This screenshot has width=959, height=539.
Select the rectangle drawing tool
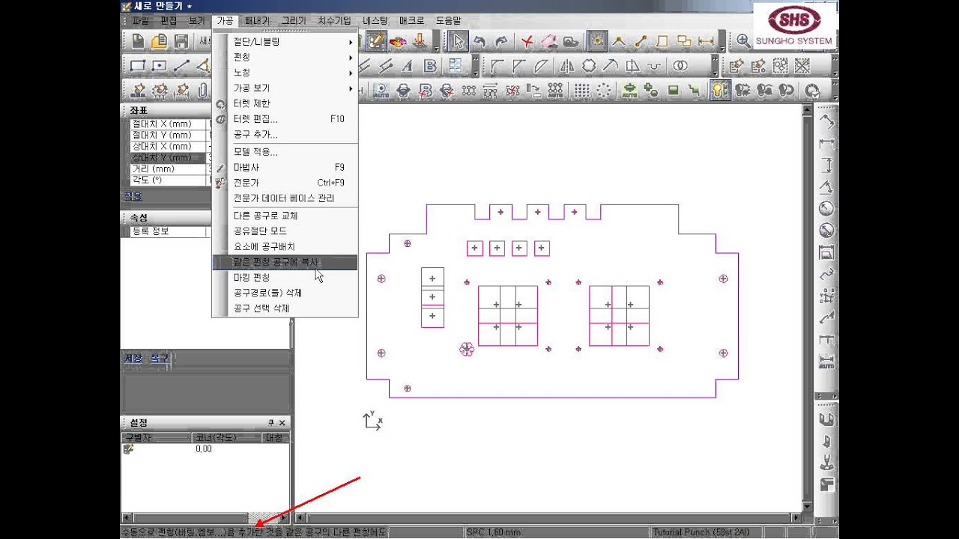point(138,66)
